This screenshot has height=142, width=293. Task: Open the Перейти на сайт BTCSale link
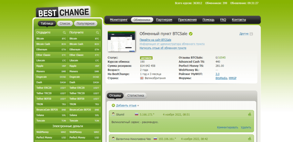155,40
